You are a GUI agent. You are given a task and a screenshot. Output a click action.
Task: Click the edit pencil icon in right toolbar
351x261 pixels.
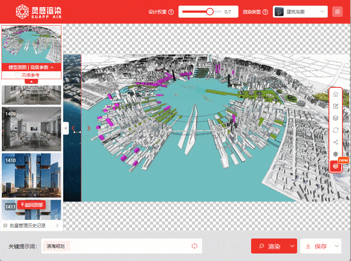[336, 106]
